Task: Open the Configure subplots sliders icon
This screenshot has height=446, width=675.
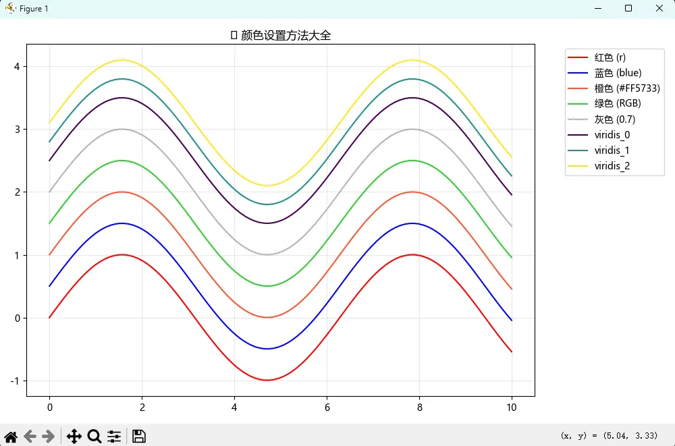Action: 114,437
